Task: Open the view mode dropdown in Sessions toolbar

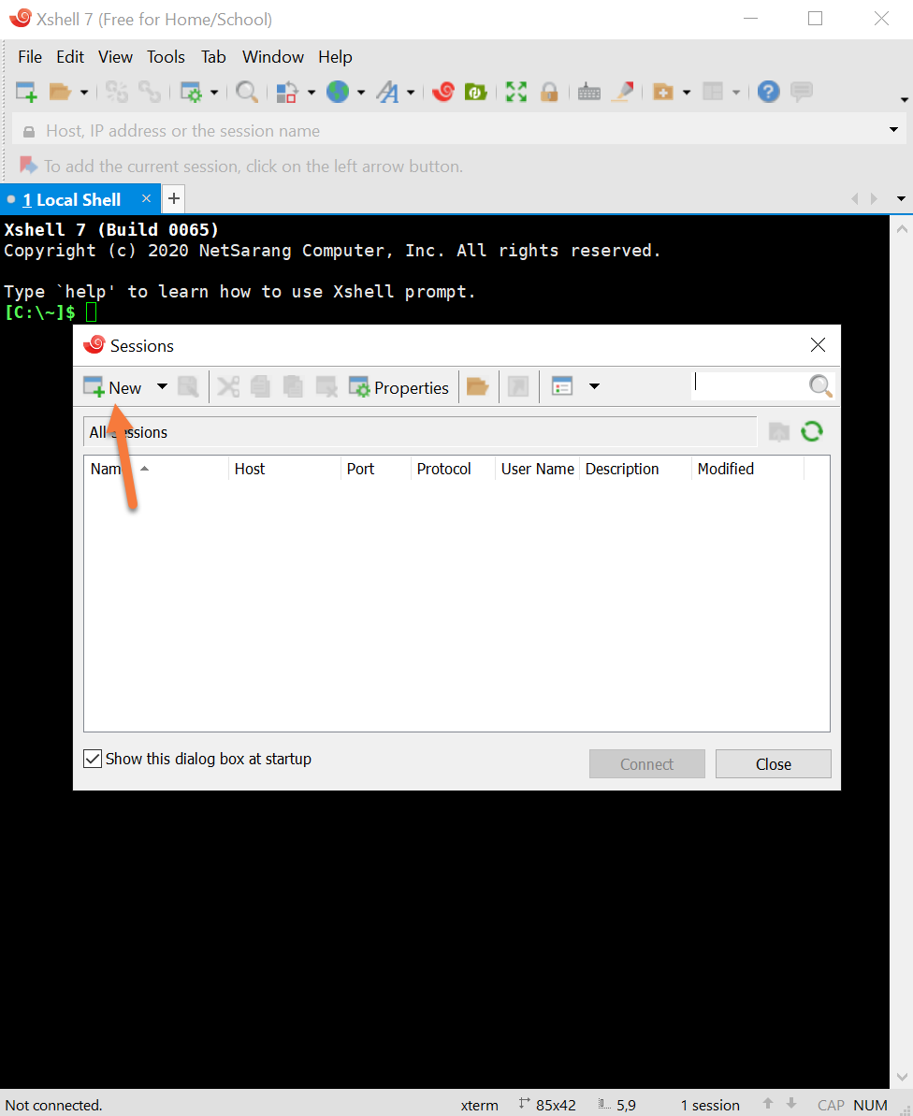Action: pos(593,387)
